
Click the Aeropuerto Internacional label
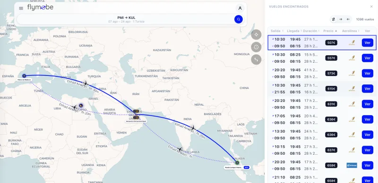click(136, 122)
